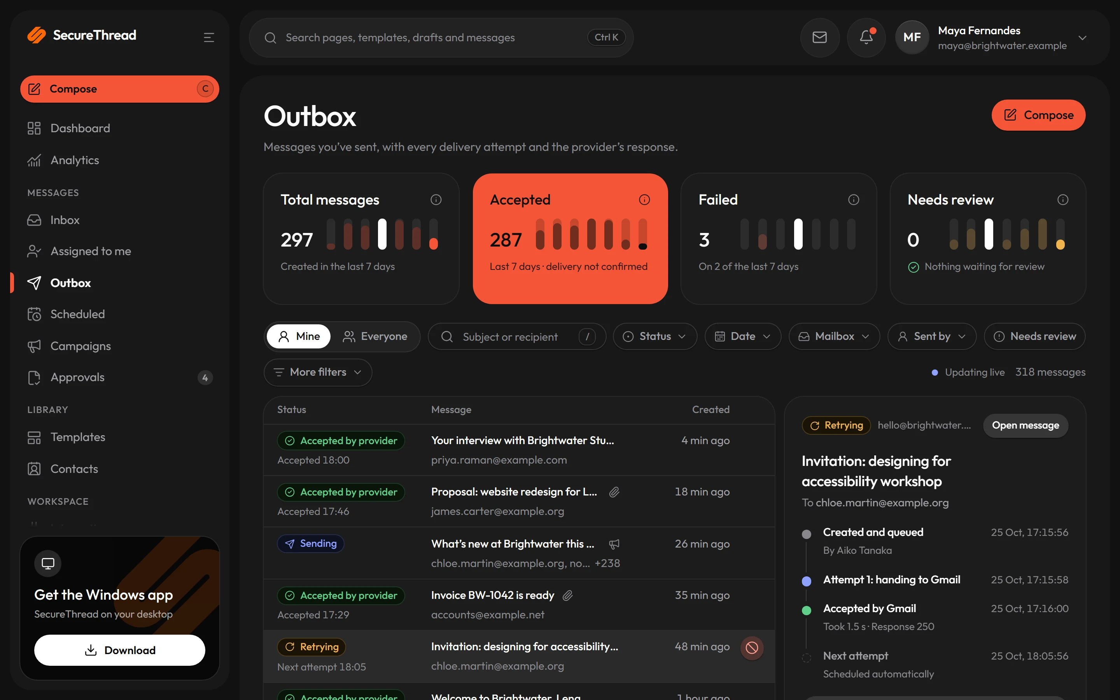Open the Status filter dropdown
Screen dimensions: 1120x700
[655, 336]
